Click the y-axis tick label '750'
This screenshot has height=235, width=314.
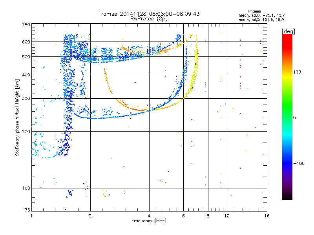[x=26, y=25]
